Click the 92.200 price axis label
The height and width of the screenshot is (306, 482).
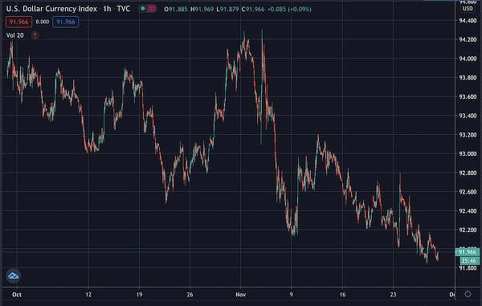[468, 231]
